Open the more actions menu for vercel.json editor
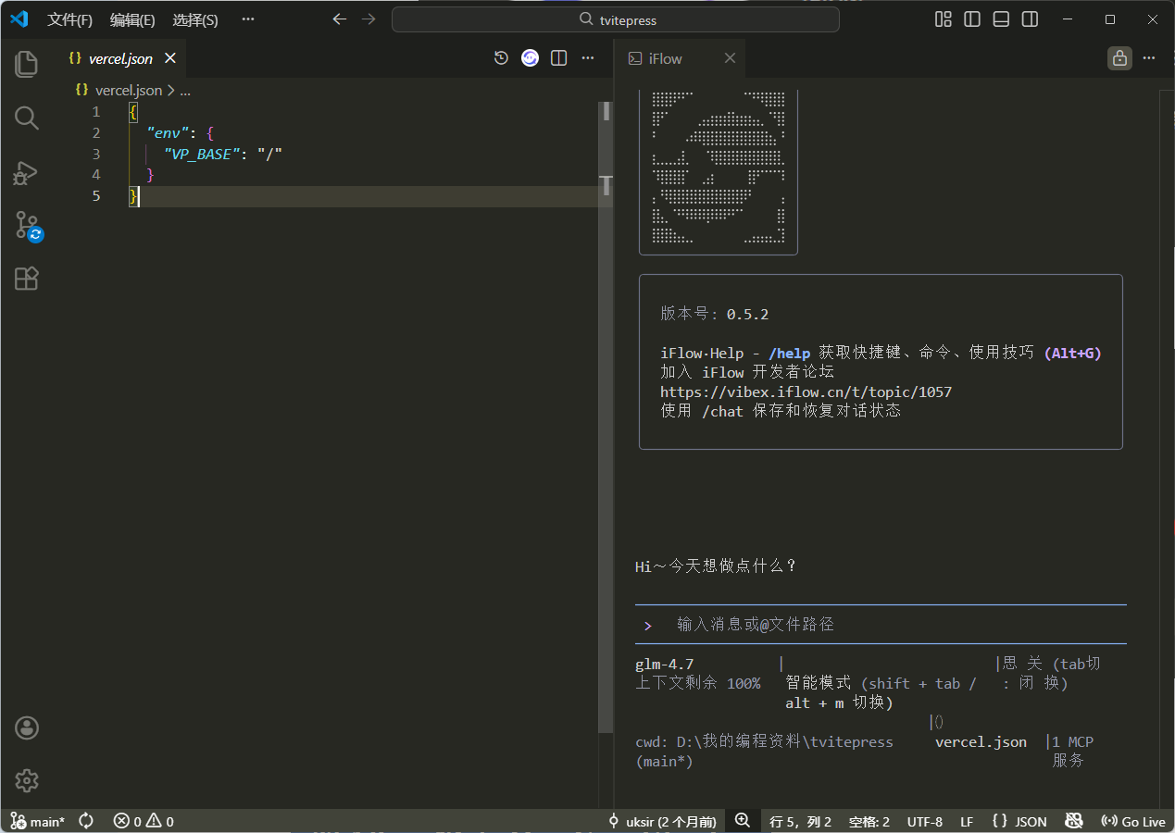 point(588,58)
